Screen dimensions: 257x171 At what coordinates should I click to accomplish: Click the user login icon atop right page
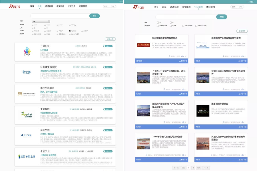(247, 2)
